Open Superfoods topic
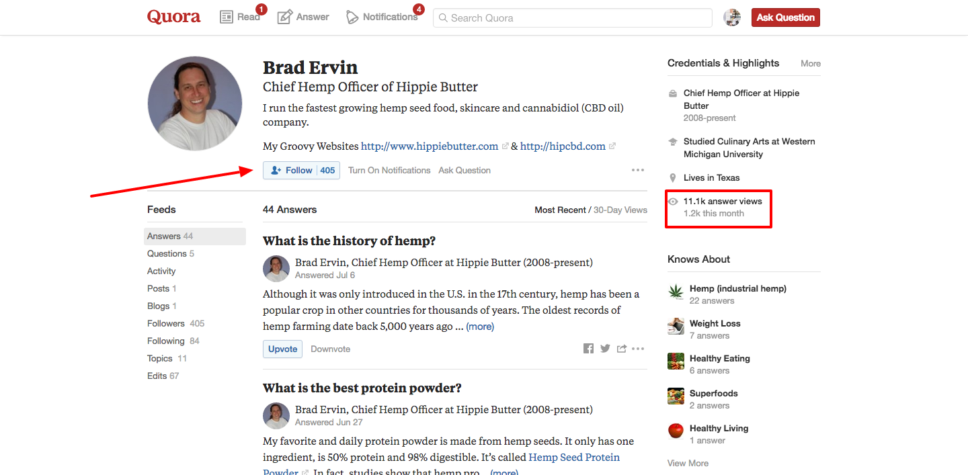Viewport: 968px width, 475px height. [x=713, y=394]
